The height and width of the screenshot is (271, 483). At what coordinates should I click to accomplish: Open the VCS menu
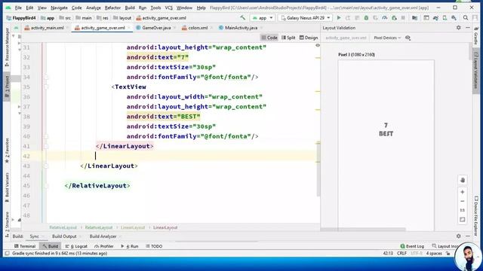click(168, 8)
